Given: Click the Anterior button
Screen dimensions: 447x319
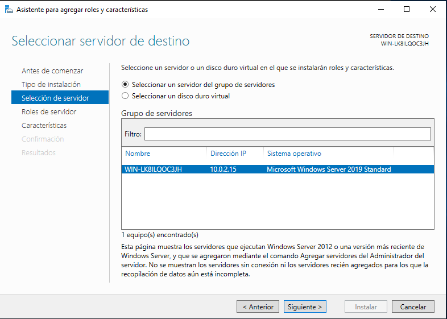Looking at the screenshot, I should pyautogui.click(x=258, y=306).
